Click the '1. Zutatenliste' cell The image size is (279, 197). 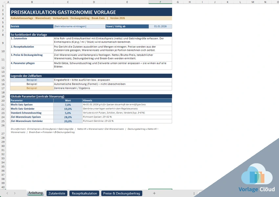(32, 41)
